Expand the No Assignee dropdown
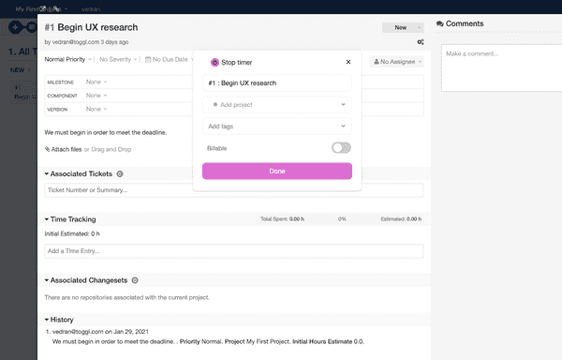Screen dimensions: 562x360 click(x=396, y=62)
